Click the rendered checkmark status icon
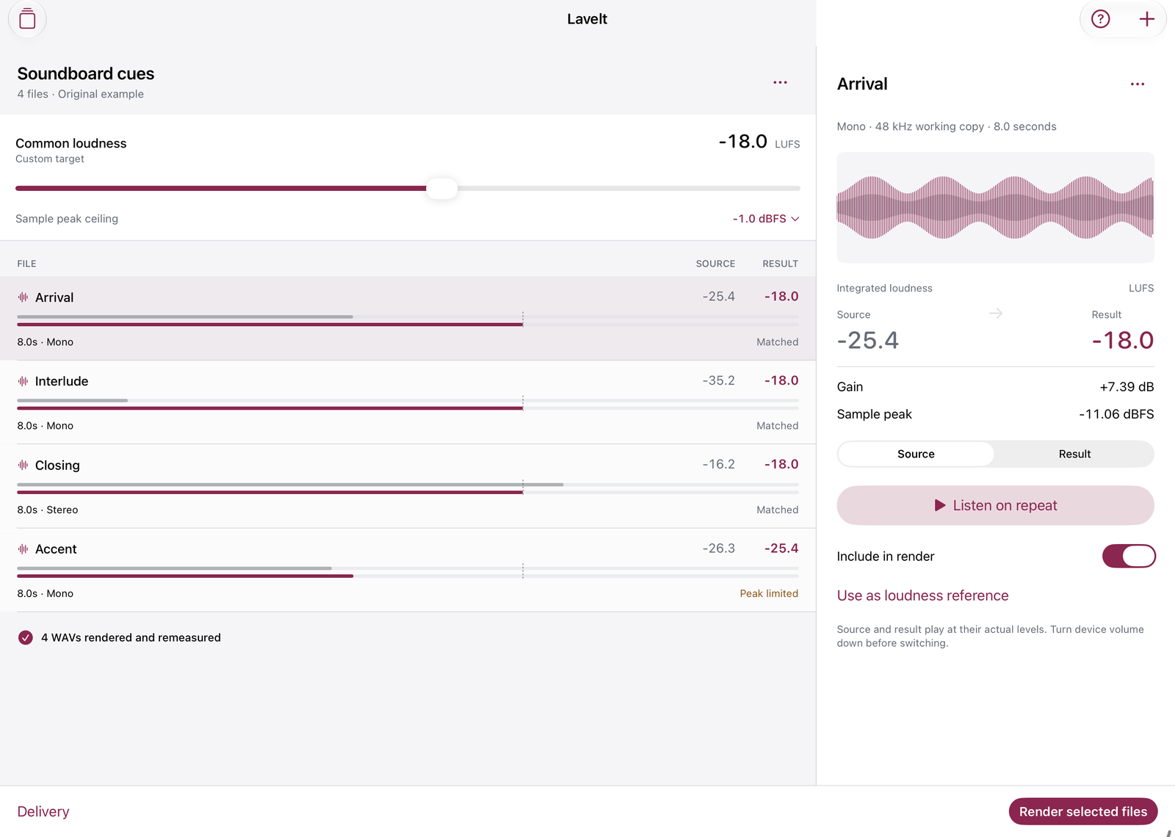 pyautogui.click(x=26, y=637)
